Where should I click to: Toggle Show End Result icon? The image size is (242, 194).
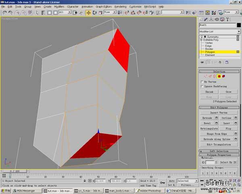(209, 62)
